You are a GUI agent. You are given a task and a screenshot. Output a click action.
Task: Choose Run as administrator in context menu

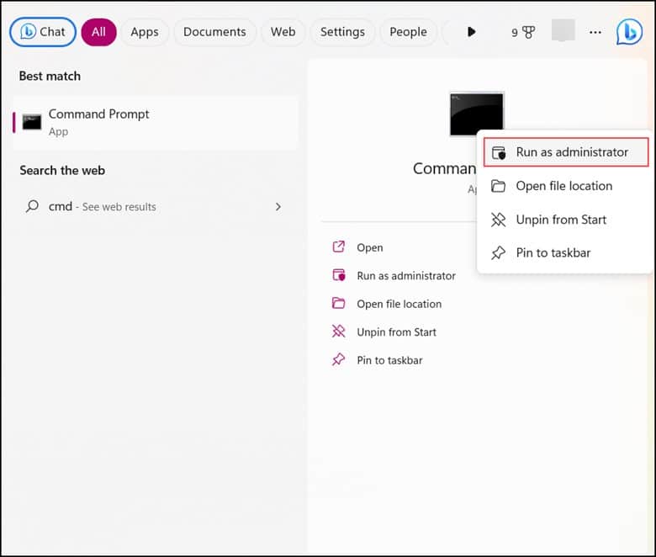pos(566,152)
